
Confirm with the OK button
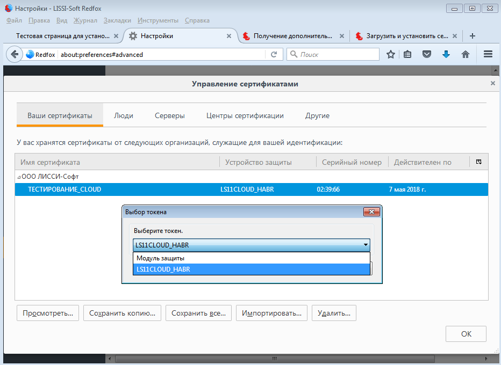point(466,334)
